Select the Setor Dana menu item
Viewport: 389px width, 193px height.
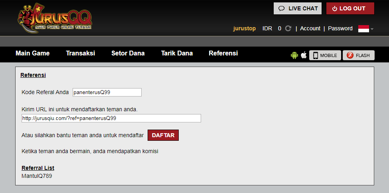click(x=128, y=53)
